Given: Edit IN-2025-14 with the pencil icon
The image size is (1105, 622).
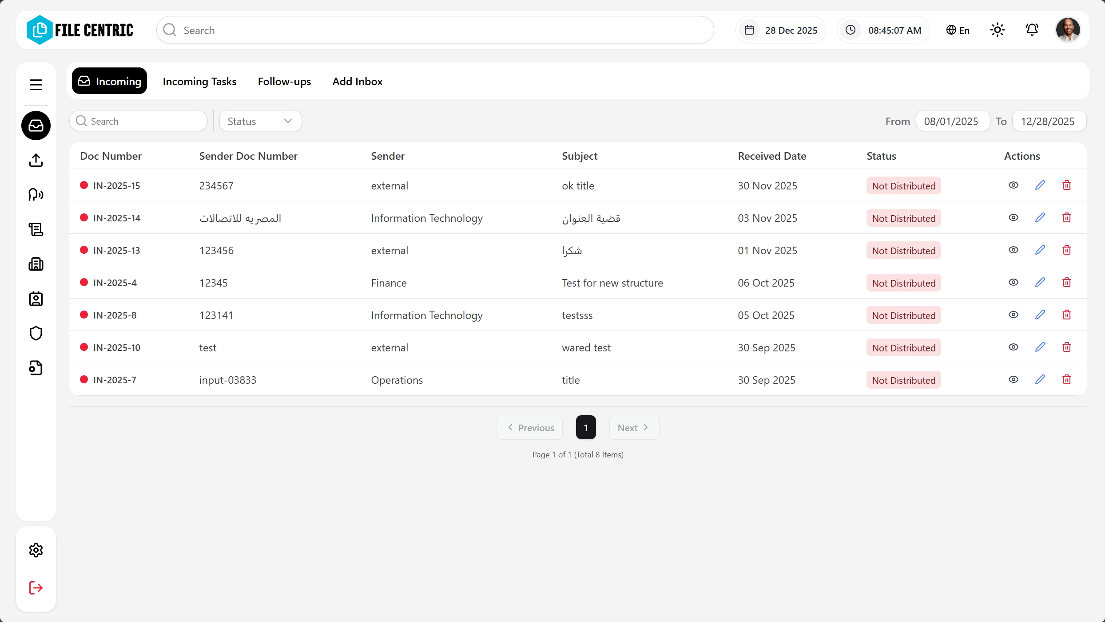Looking at the screenshot, I should pyautogui.click(x=1040, y=217).
